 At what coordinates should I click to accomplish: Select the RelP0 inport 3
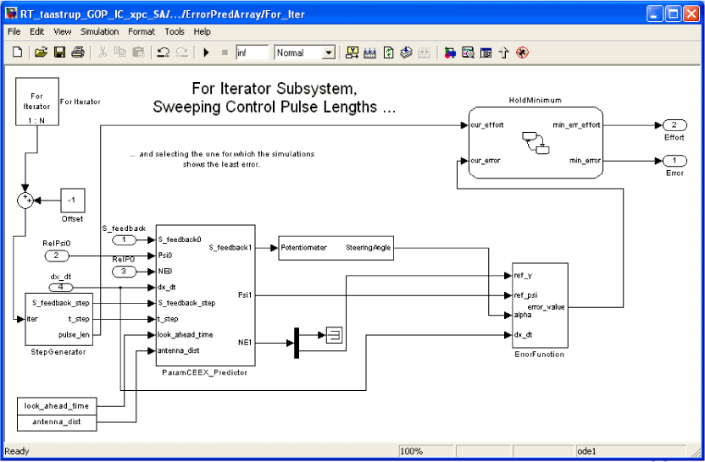pyautogui.click(x=124, y=272)
